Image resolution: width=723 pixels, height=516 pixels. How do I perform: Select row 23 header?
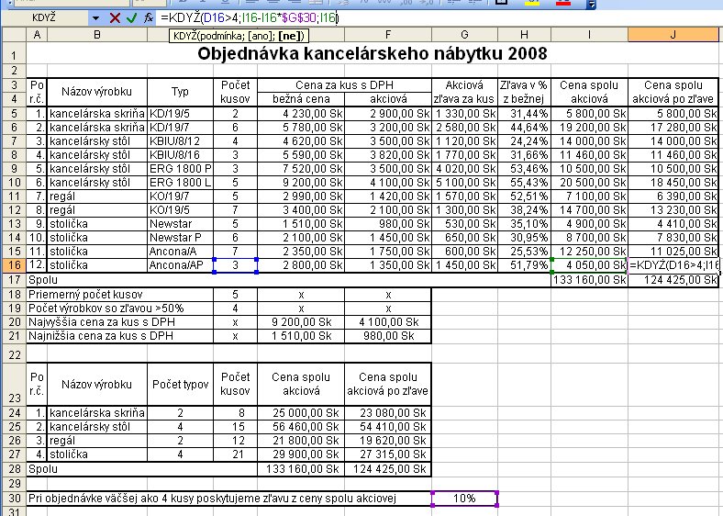click(14, 384)
